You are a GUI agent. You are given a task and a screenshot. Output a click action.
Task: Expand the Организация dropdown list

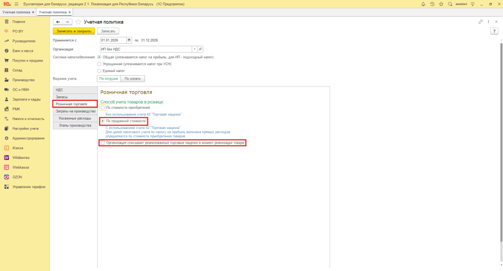coord(195,49)
